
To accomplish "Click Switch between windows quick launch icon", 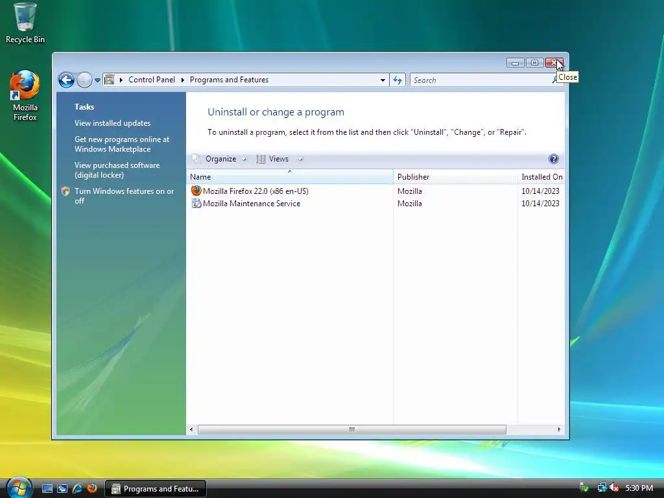I will tap(62, 489).
